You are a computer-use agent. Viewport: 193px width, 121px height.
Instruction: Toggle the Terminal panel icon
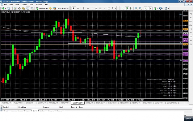(28, 8)
